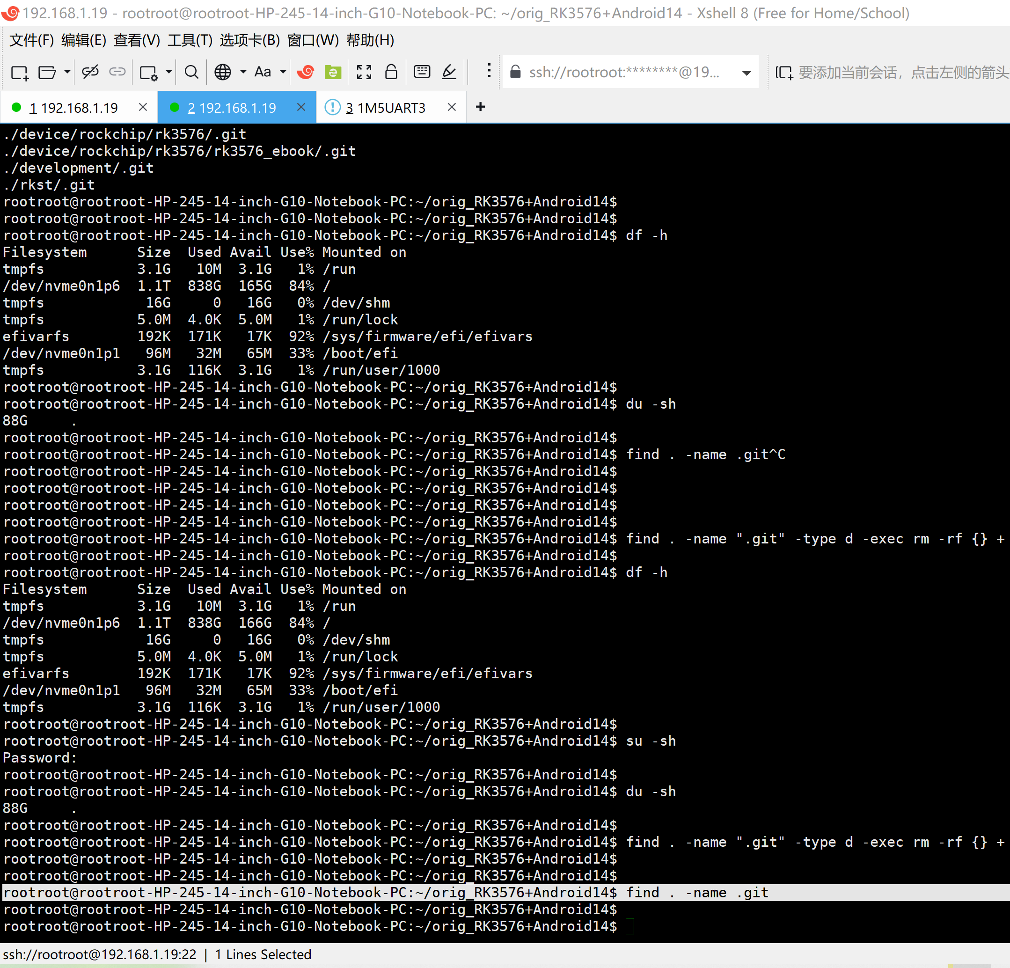Click the Disconnect broken-link icon
Image resolution: width=1010 pixels, height=968 pixels.
point(90,72)
